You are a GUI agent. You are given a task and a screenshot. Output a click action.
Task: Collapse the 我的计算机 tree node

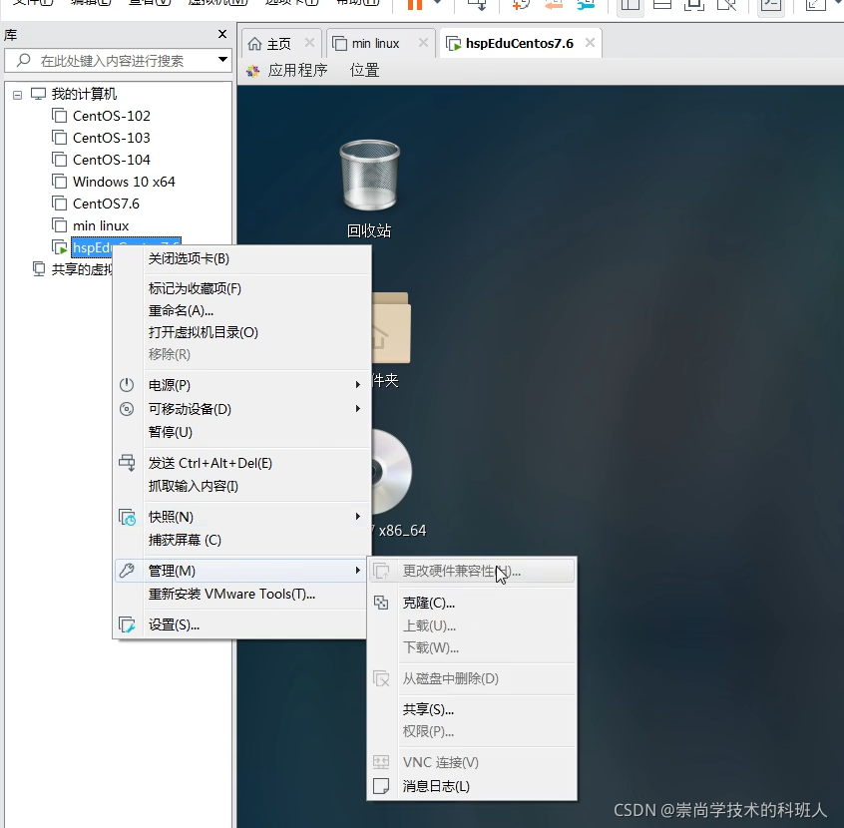(x=18, y=95)
